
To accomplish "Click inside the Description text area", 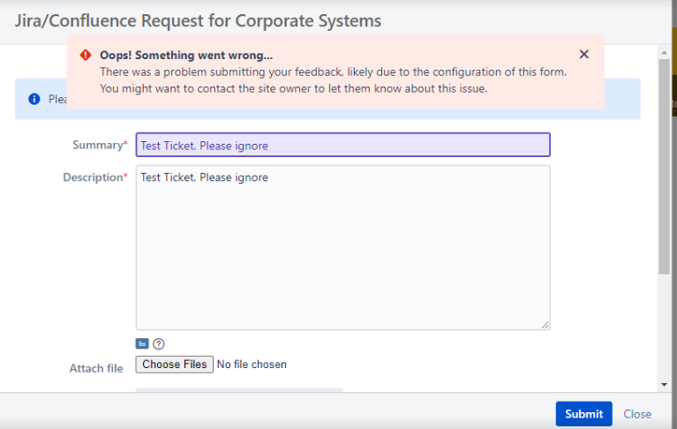I will click(342, 248).
